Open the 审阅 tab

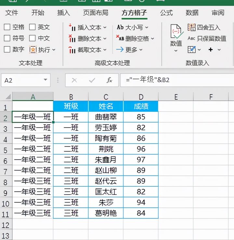coord(218,13)
